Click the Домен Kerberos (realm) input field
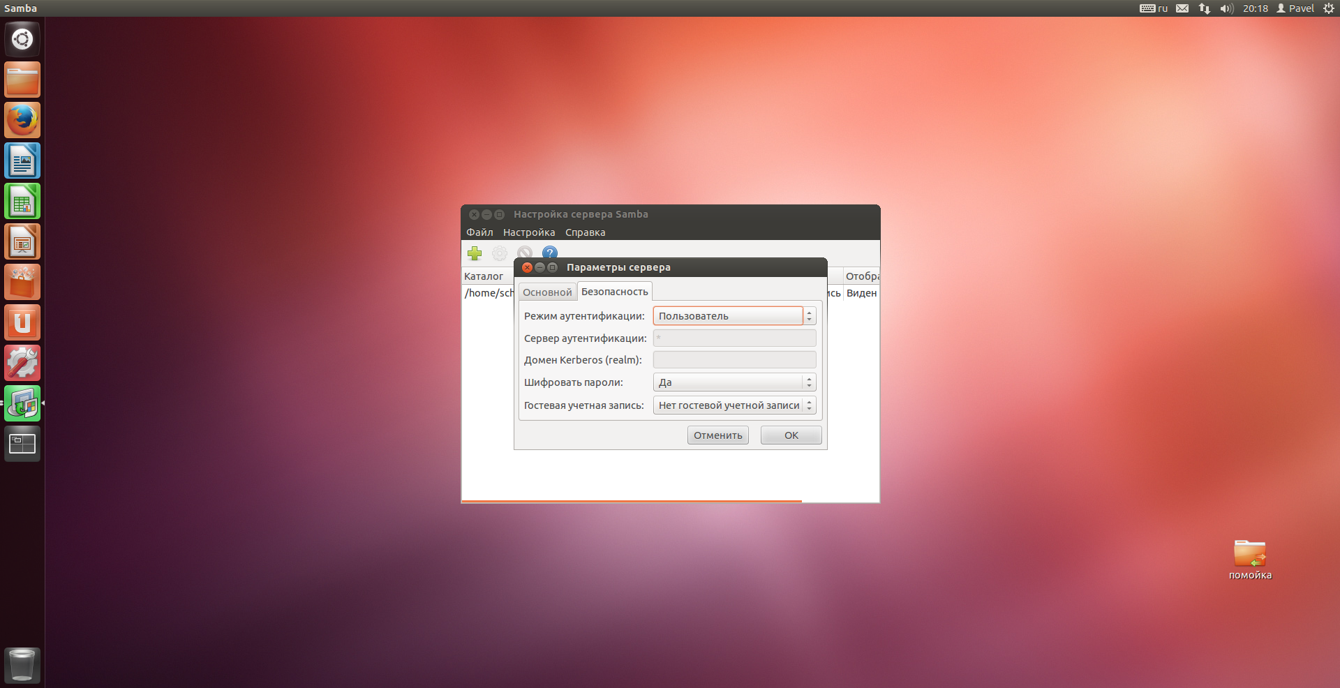 point(734,360)
